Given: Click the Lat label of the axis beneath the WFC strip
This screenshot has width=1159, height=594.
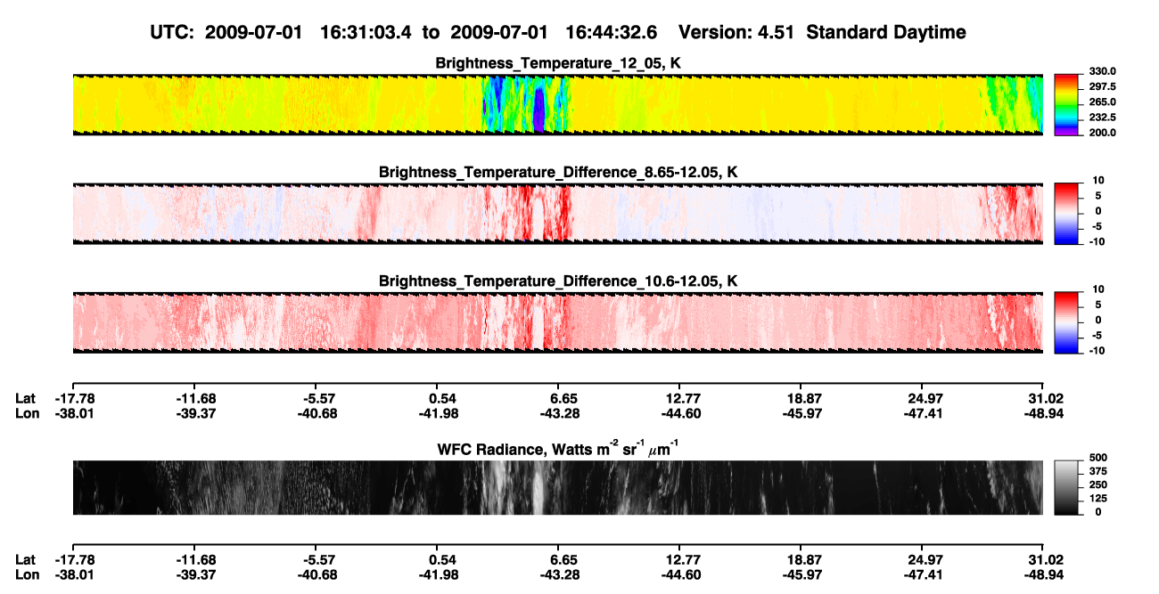Looking at the screenshot, I should tap(25, 560).
